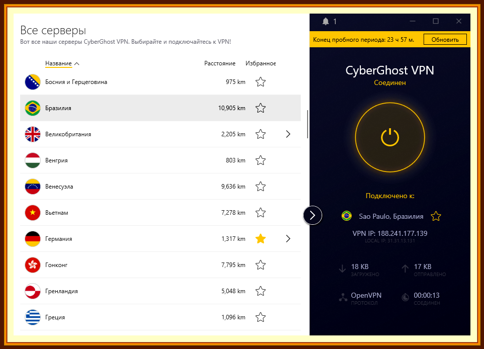Maximize the CyberGhost window
This screenshot has height=349, width=484.
point(436,21)
